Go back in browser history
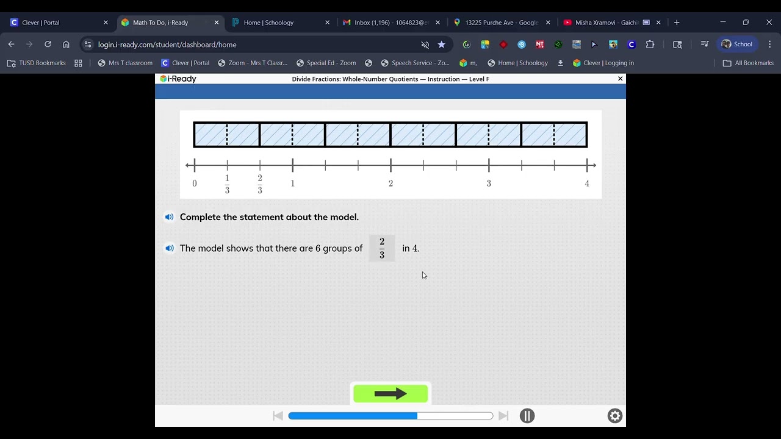The height and width of the screenshot is (439, 781). 11,45
